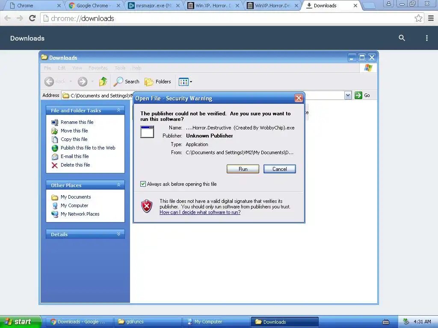Click the Copy this file icon
This screenshot has width=438, height=328.
coord(55,140)
